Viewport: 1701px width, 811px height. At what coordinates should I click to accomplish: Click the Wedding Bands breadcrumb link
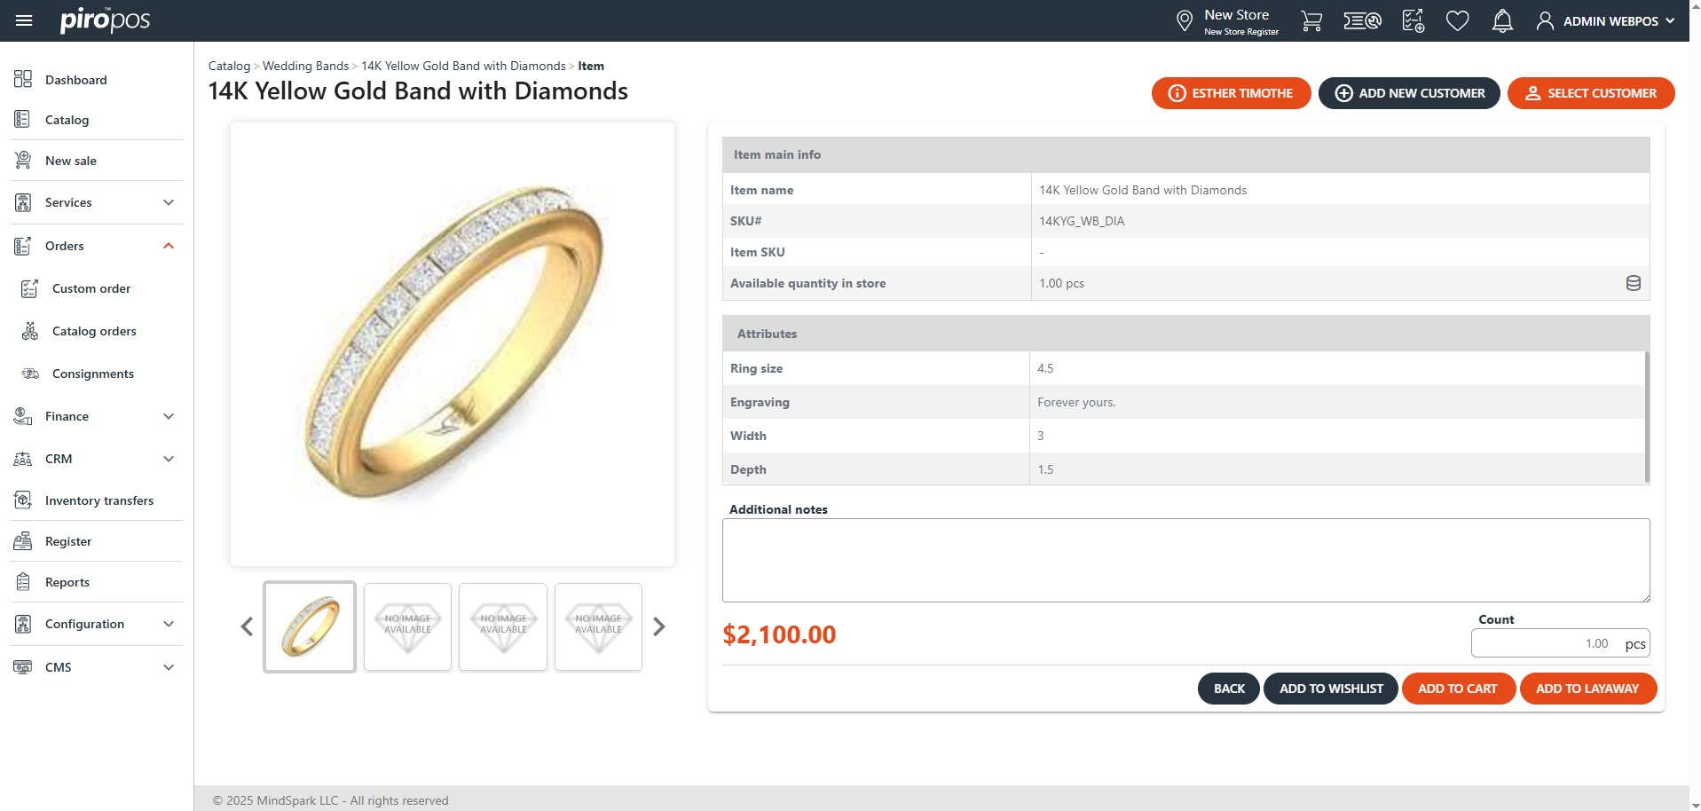coord(305,66)
